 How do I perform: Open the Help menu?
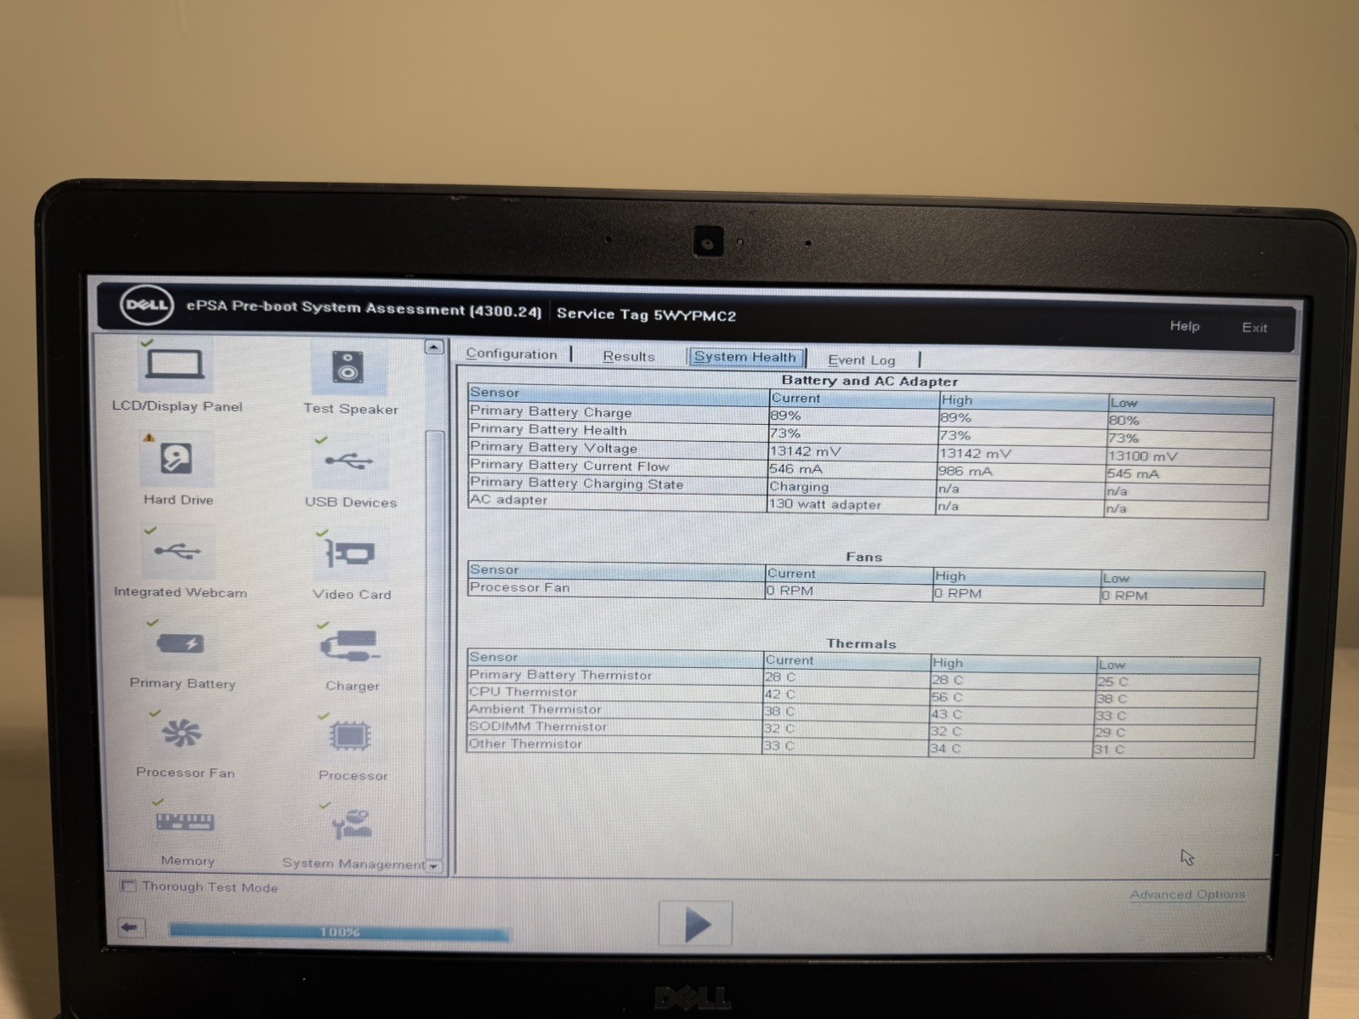pos(1185,326)
